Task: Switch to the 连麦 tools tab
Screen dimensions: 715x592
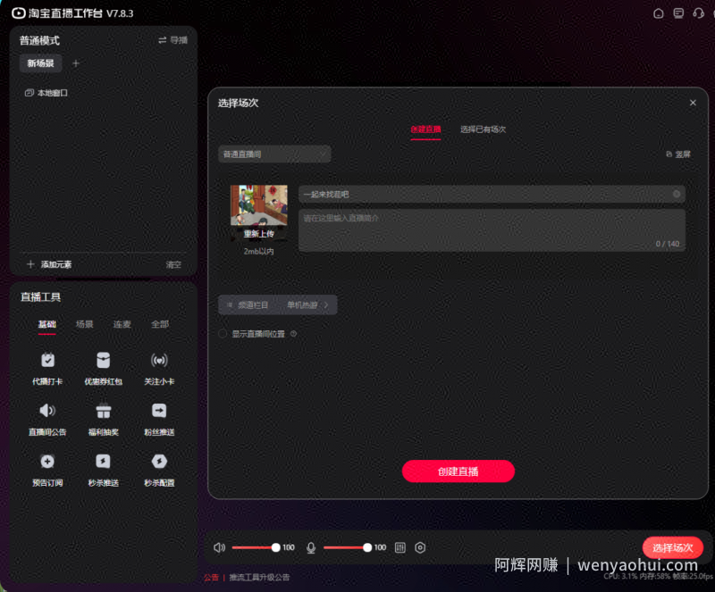Action: pyautogui.click(x=122, y=324)
